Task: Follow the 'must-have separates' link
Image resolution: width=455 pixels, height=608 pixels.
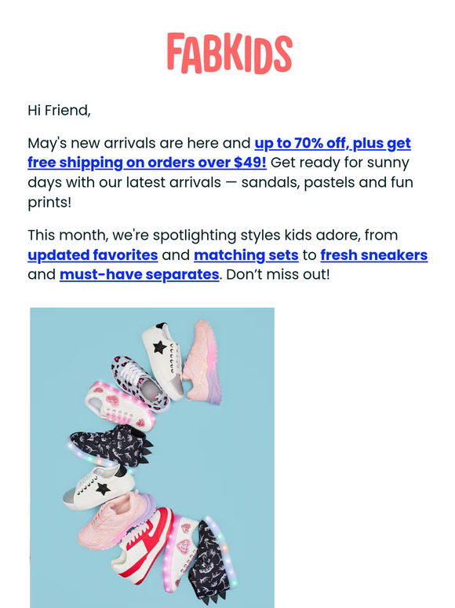Action: click(140, 274)
